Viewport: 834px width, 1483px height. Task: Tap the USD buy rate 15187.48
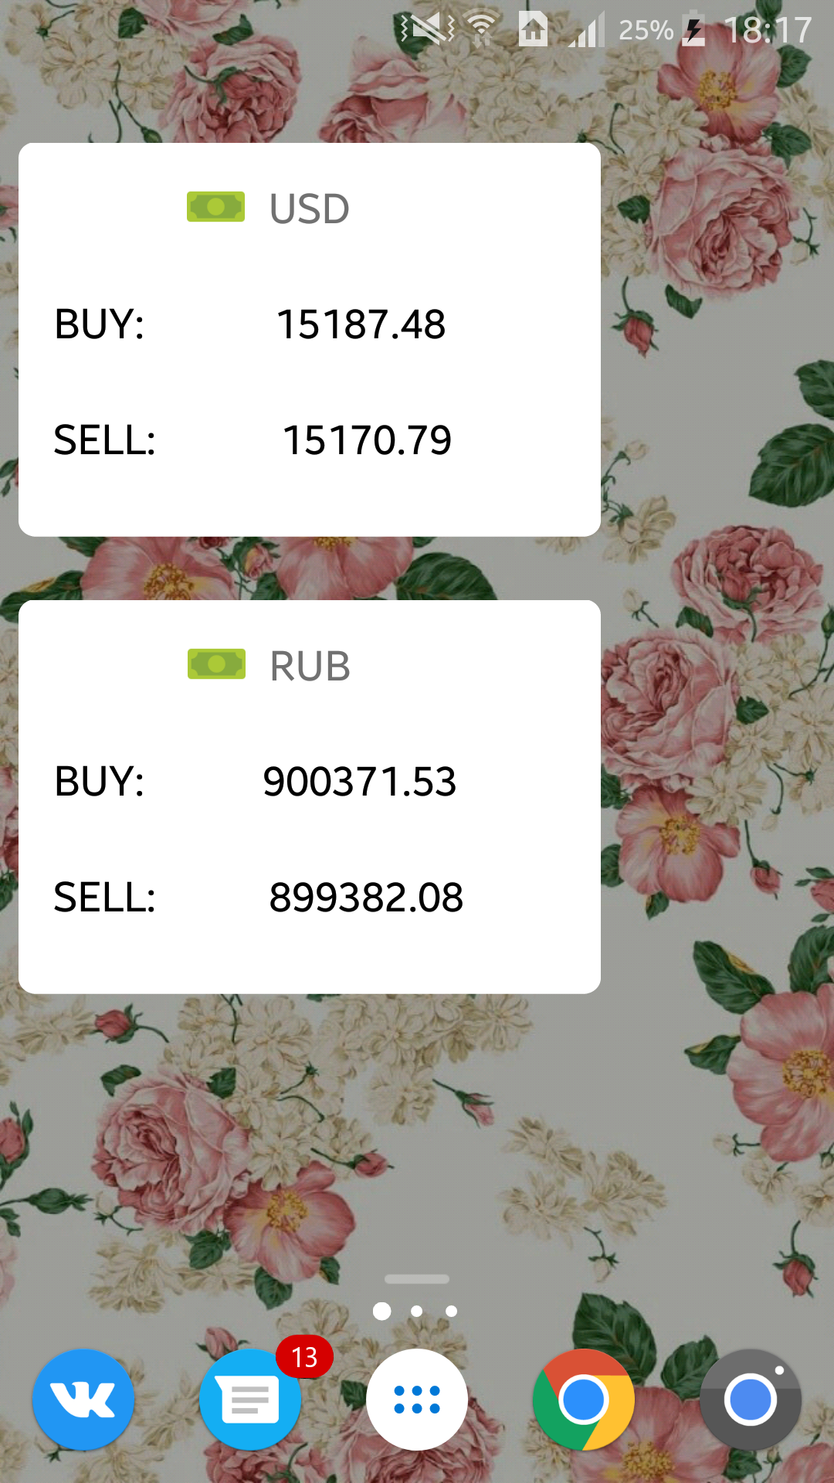tap(361, 324)
